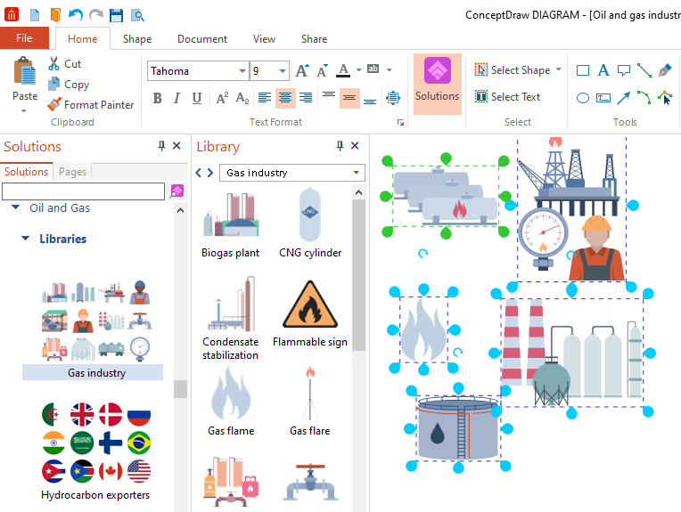Go to previous library with left chevron

pos(199,173)
